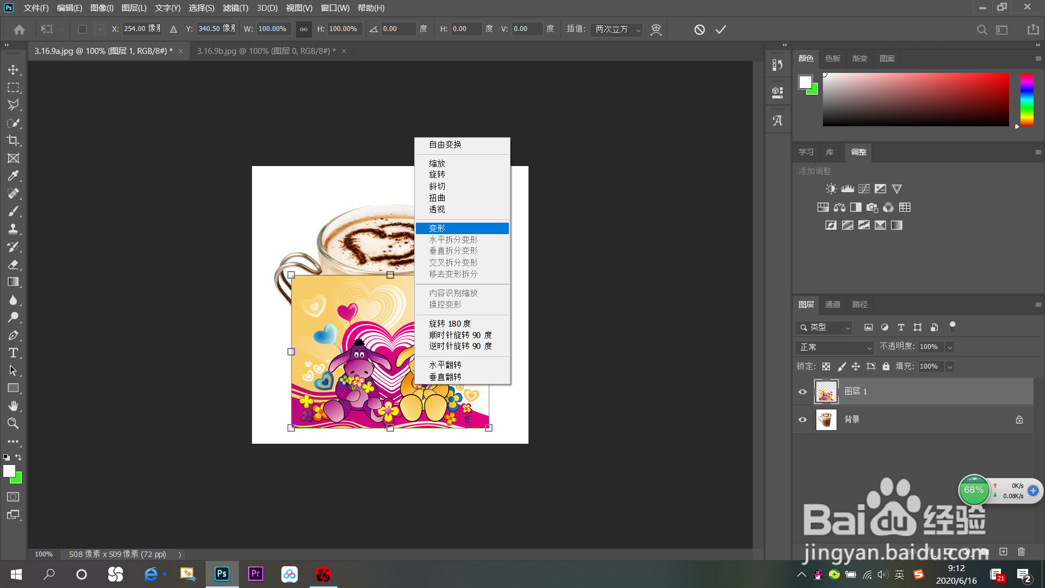Click the Brightness/Contrast adjustment icon
The image size is (1045, 588).
pyautogui.click(x=831, y=189)
